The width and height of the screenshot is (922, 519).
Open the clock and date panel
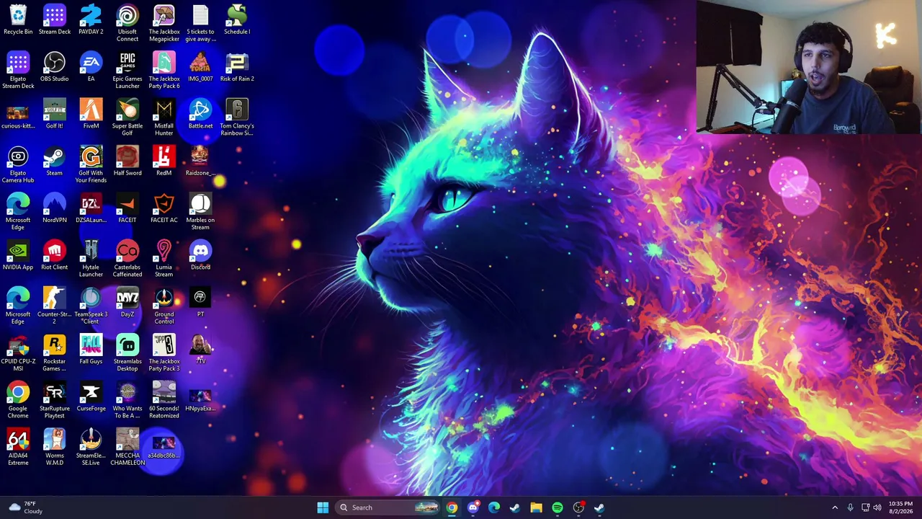pos(900,507)
